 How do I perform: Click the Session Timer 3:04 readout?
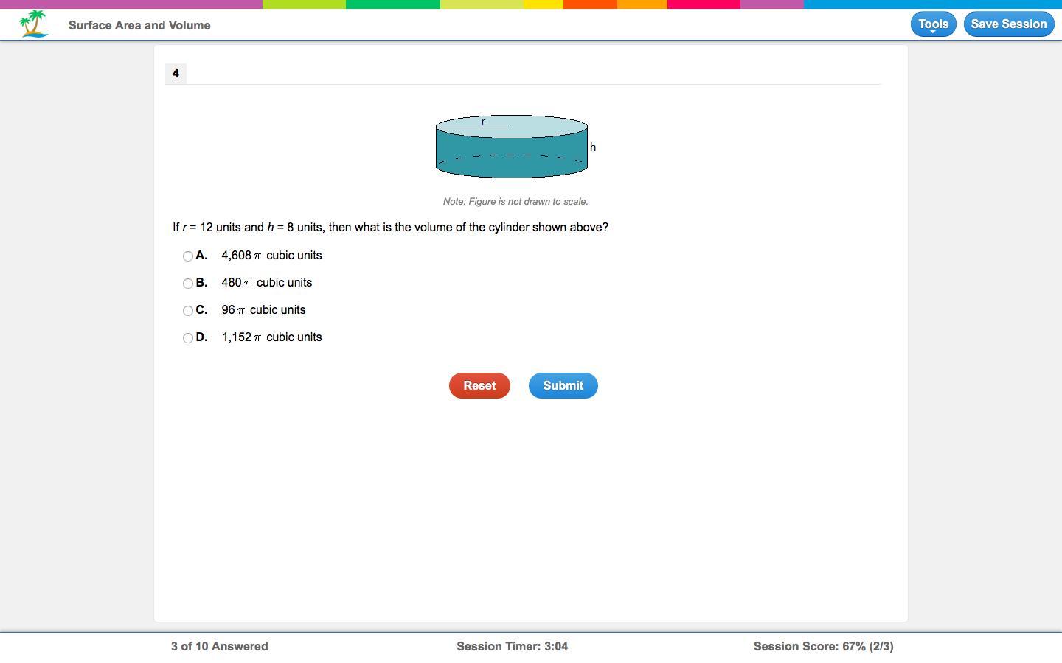pyautogui.click(x=512, y=647)
